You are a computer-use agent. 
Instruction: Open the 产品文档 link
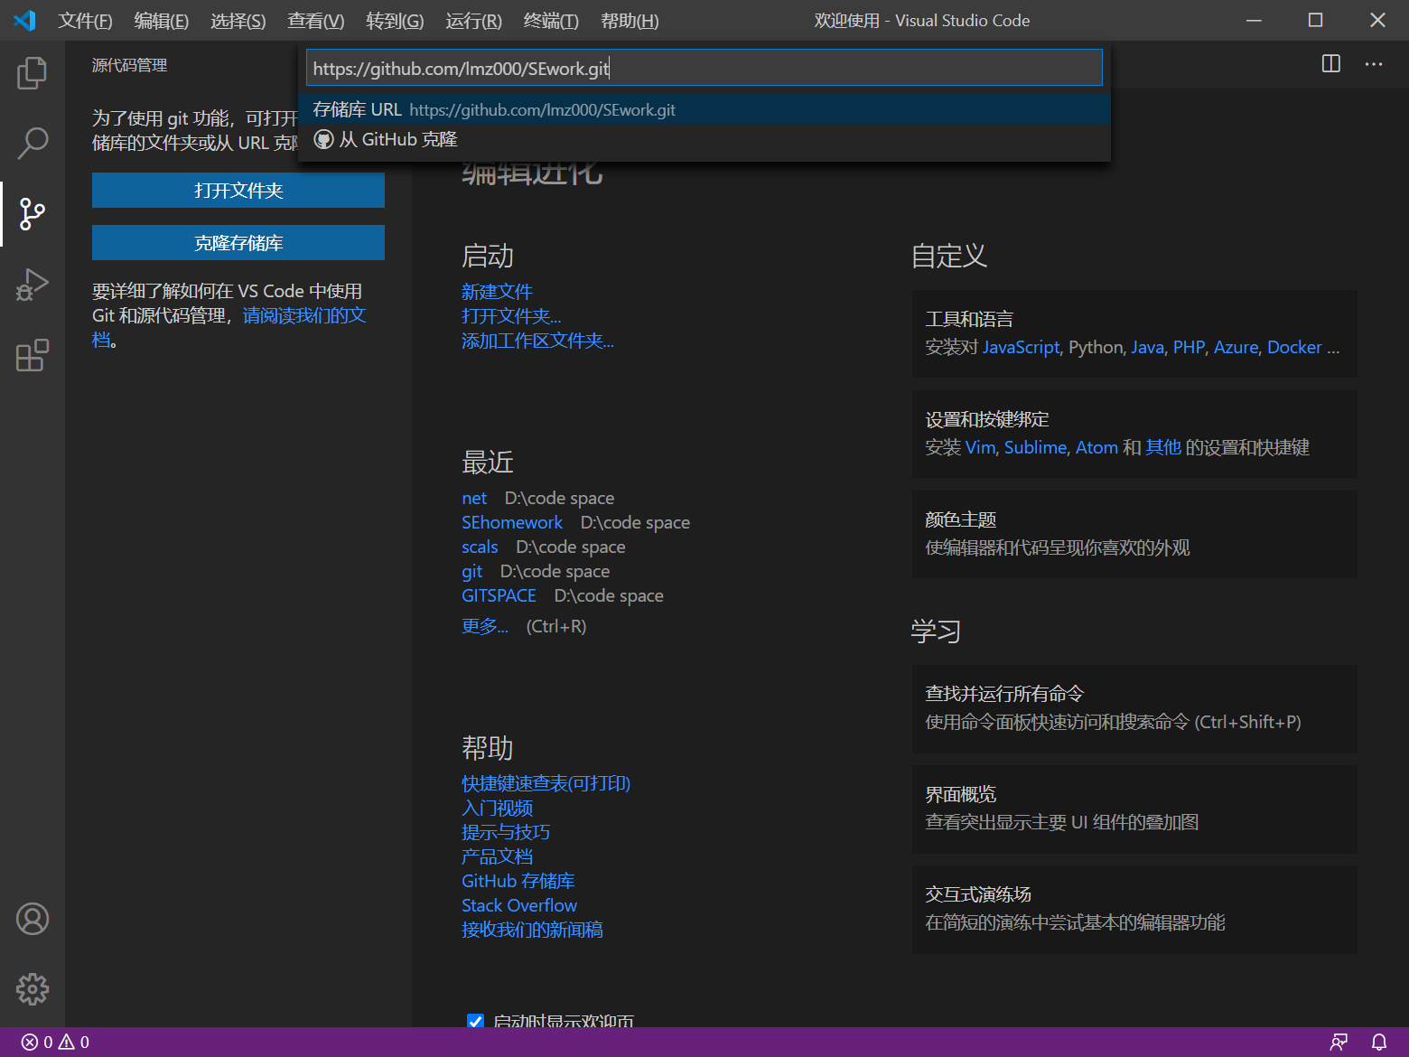497,856
